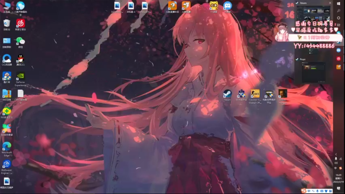This screenshot has height=194, width=345.
Task: Open the orange app icon on taskbar
Action: click(x=339, y=67)
